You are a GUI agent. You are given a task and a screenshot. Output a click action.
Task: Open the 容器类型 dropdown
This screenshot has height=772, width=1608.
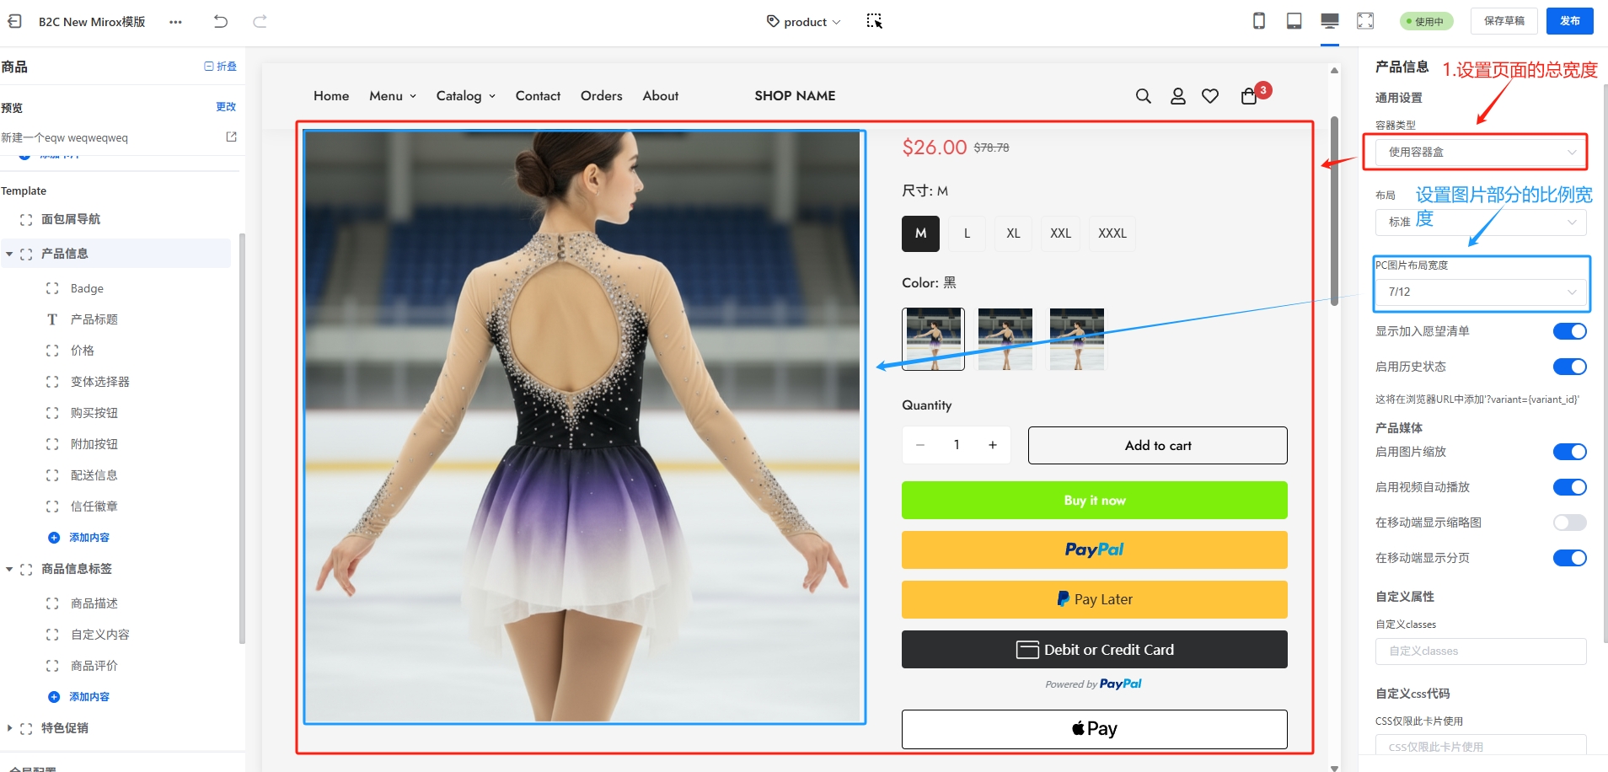coord(1481,152)
